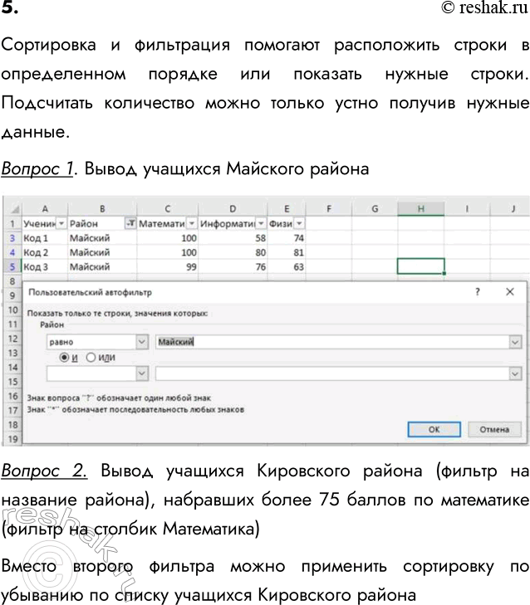Open filter arrow on Физика column header
This screenshot has width=530, height=605.
[x=299, y=223]
